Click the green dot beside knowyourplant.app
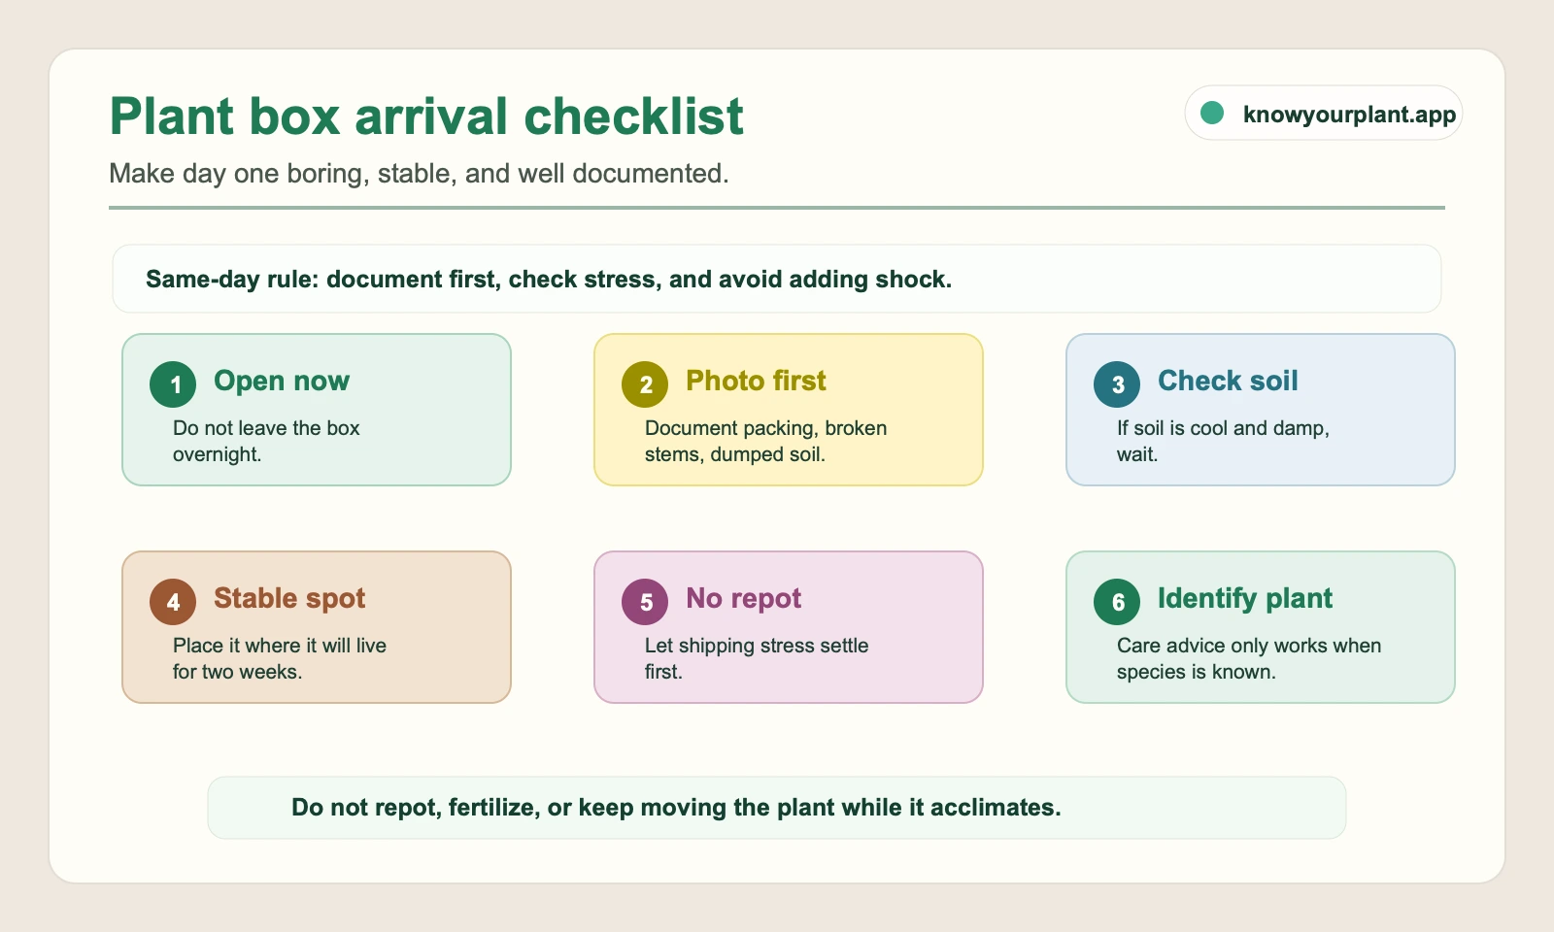Image resolution: width=1554 pixels, height=932 pixels. pyautogui.click(x=1211, y=114)
